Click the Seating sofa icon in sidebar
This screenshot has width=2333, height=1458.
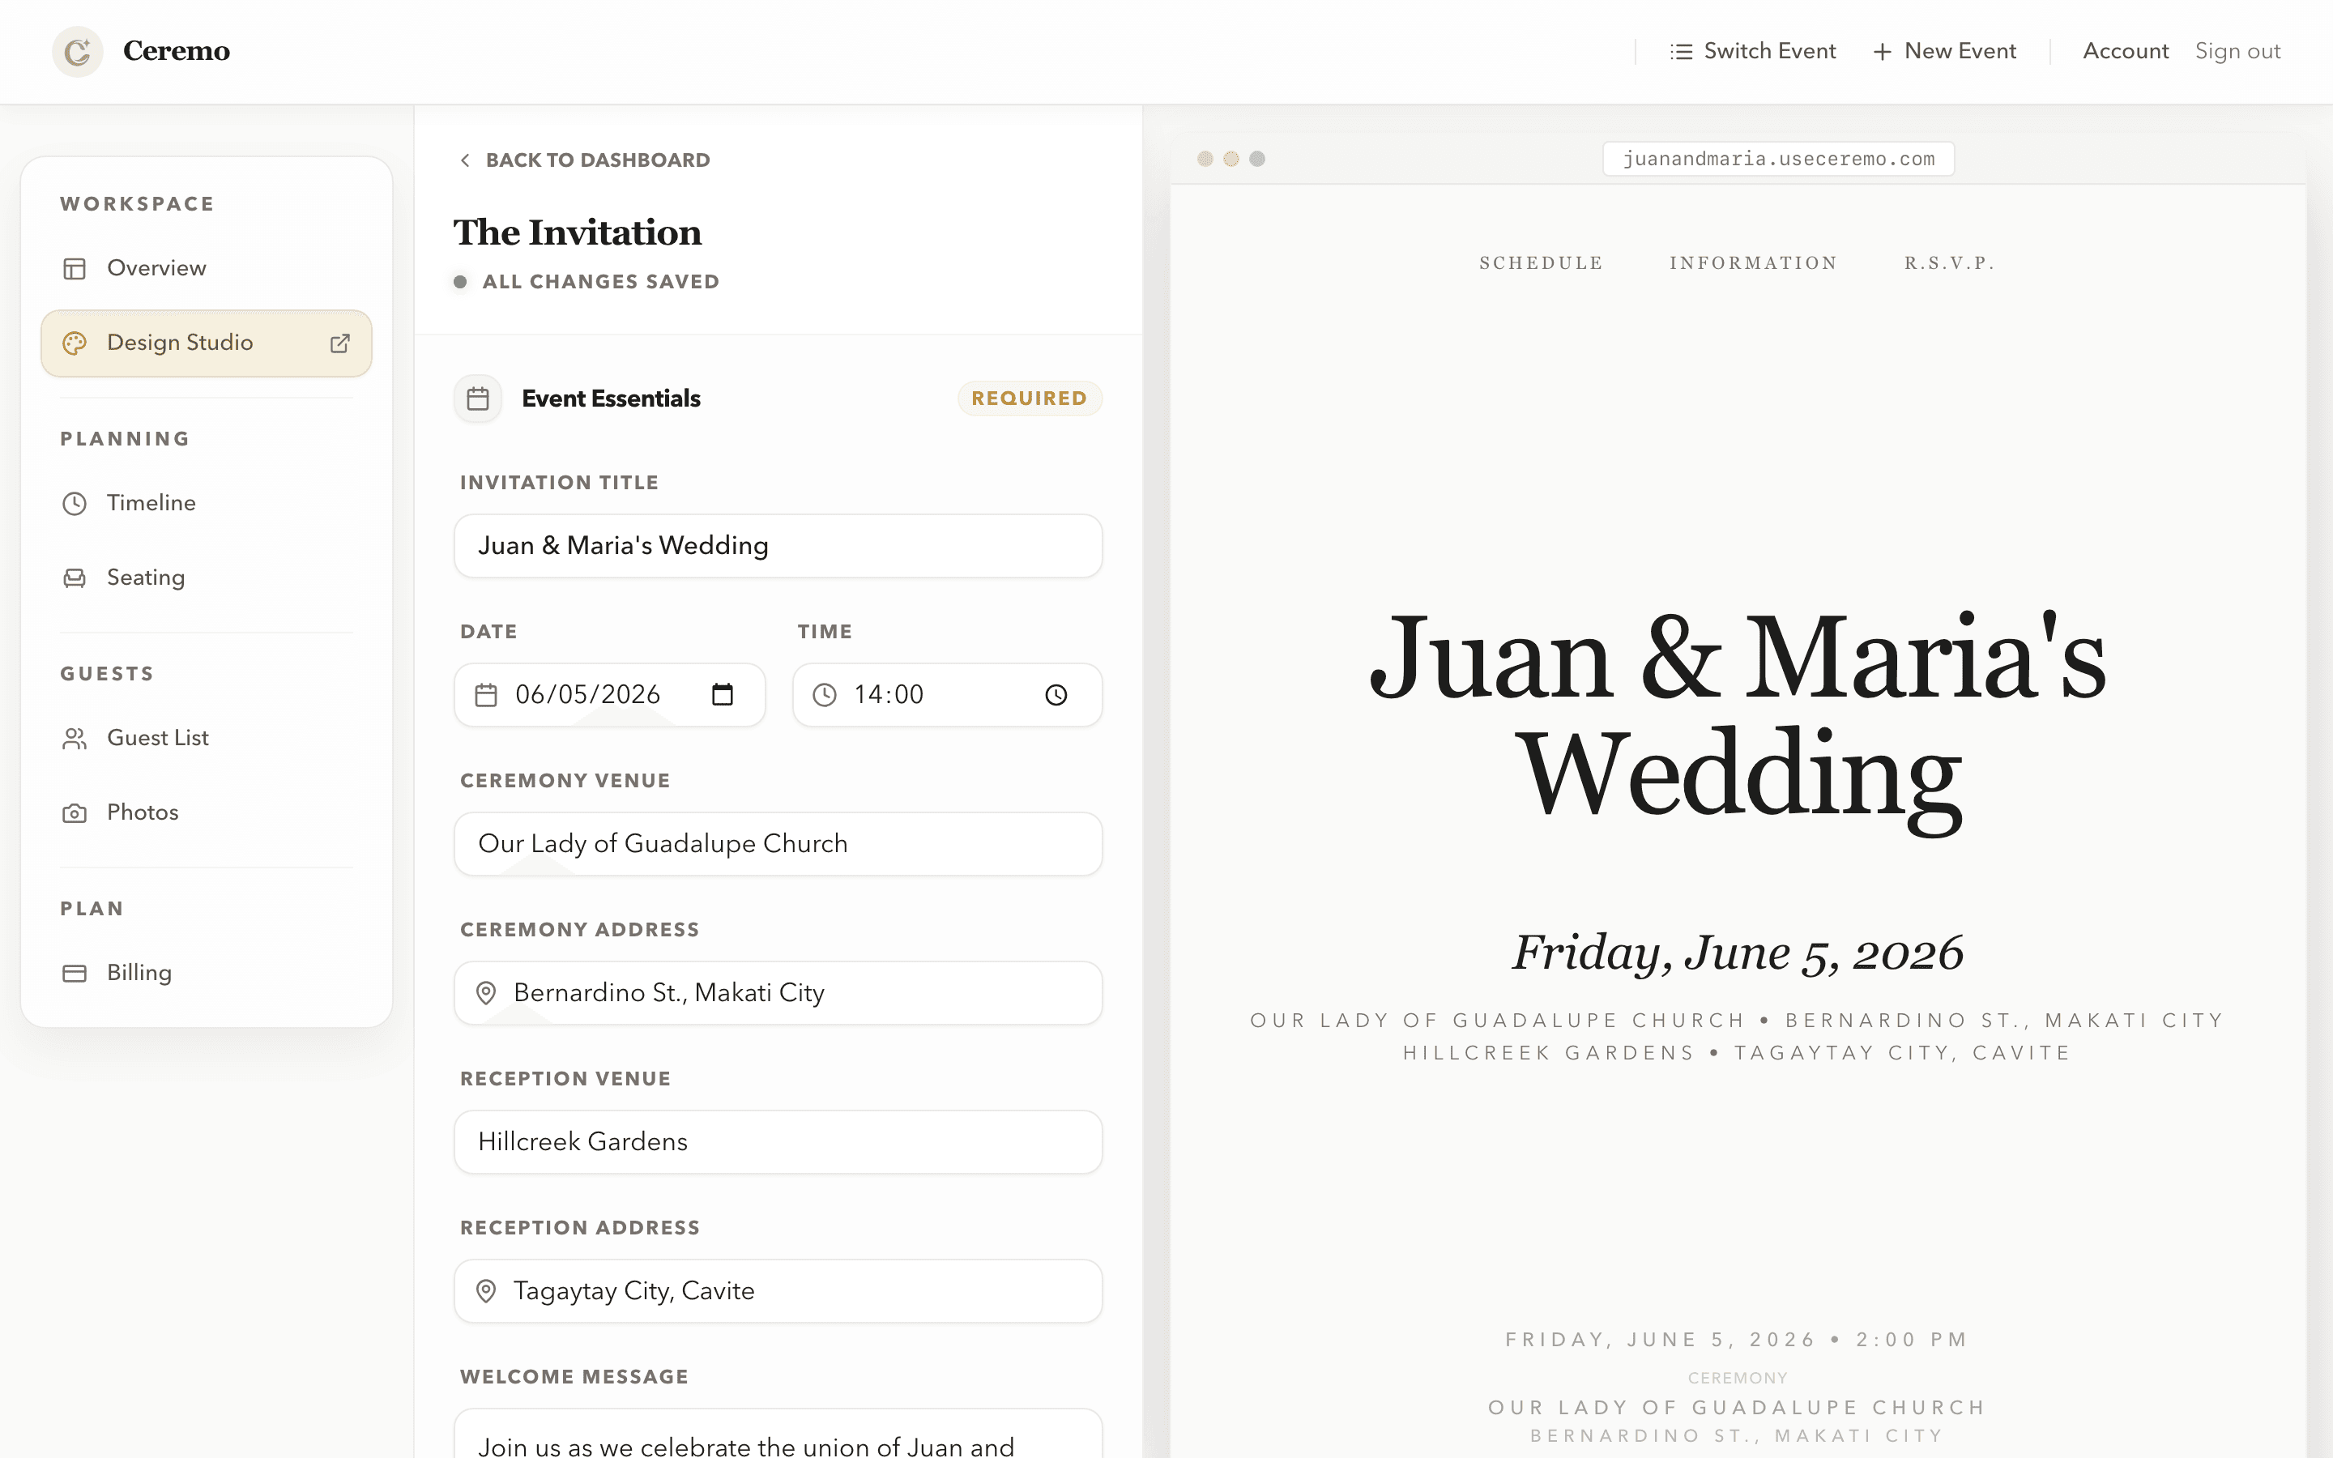(x=75, y=578)
